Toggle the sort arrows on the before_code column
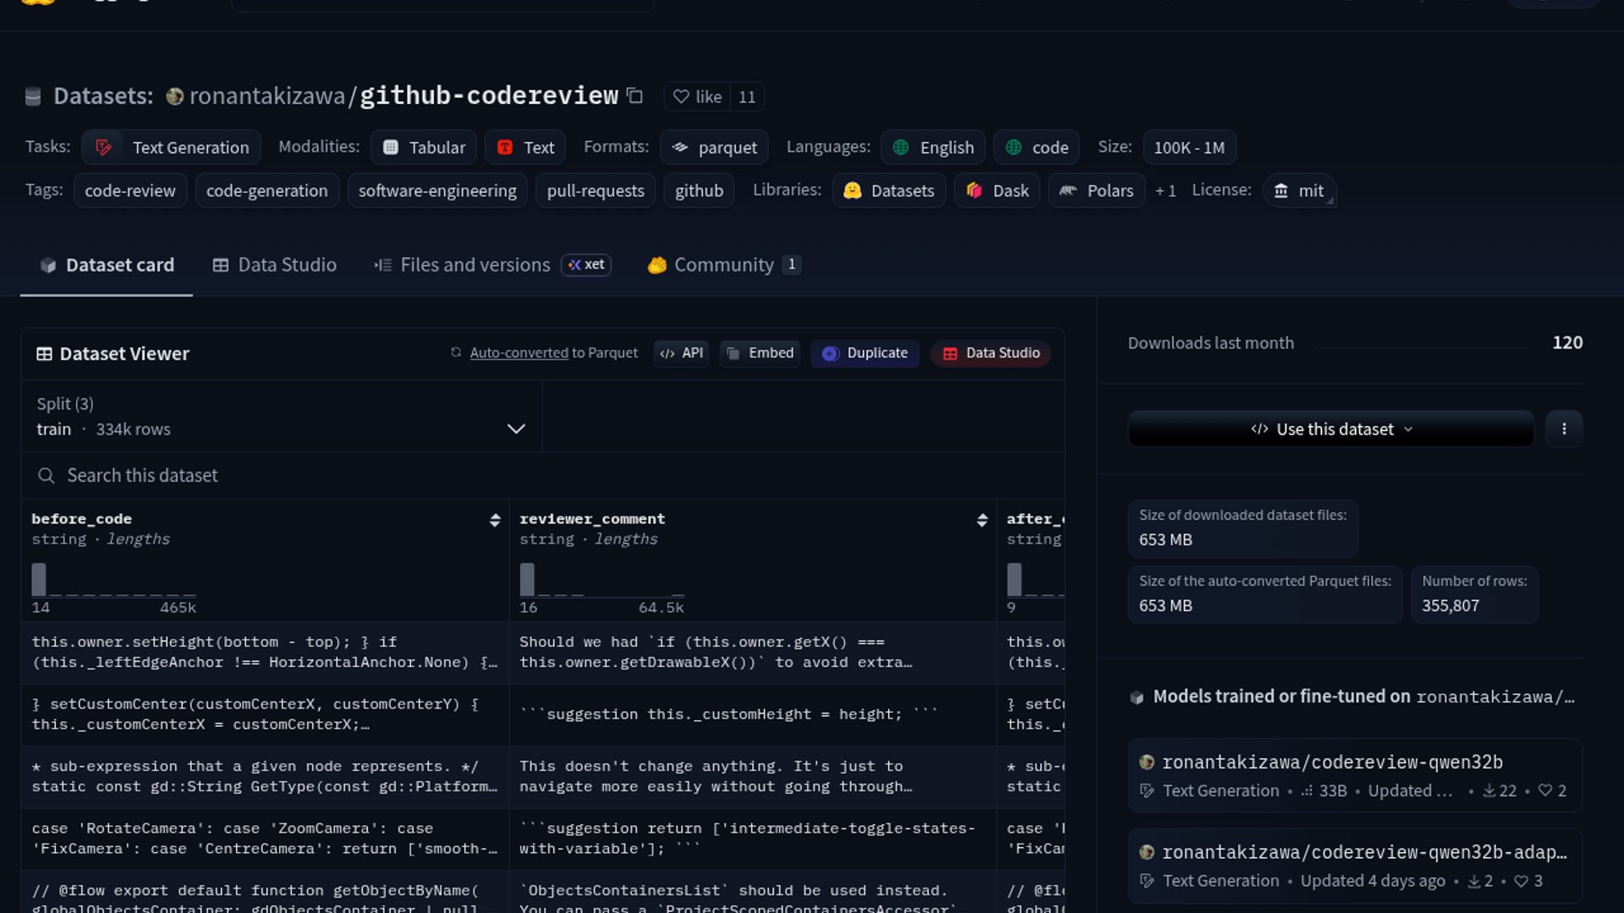This screenshot has width=1624, height=913. (x=495, y=520)
